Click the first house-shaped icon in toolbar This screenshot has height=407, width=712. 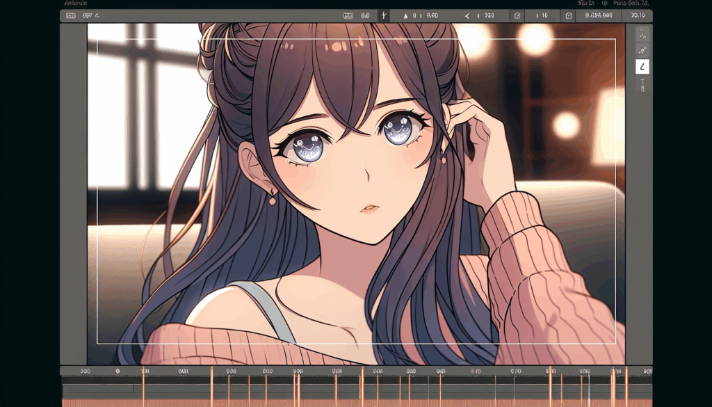(x=516, y=15)
